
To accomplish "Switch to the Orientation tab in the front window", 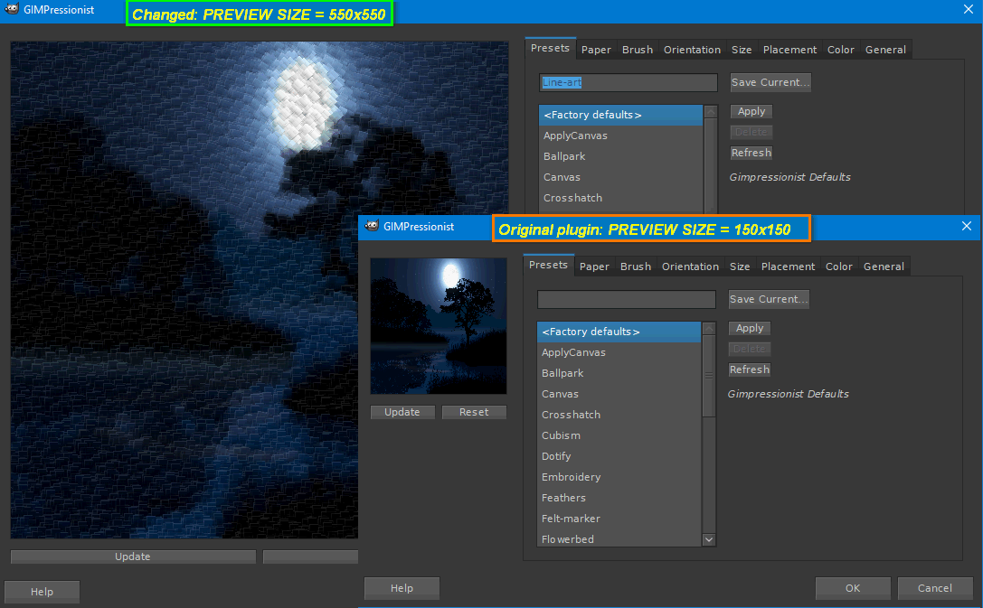I will (x=690, y=267).
